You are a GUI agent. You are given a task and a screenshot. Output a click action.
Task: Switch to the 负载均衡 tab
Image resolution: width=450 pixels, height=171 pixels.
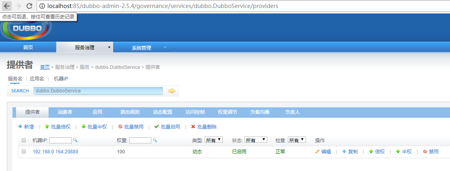(260, 112)
